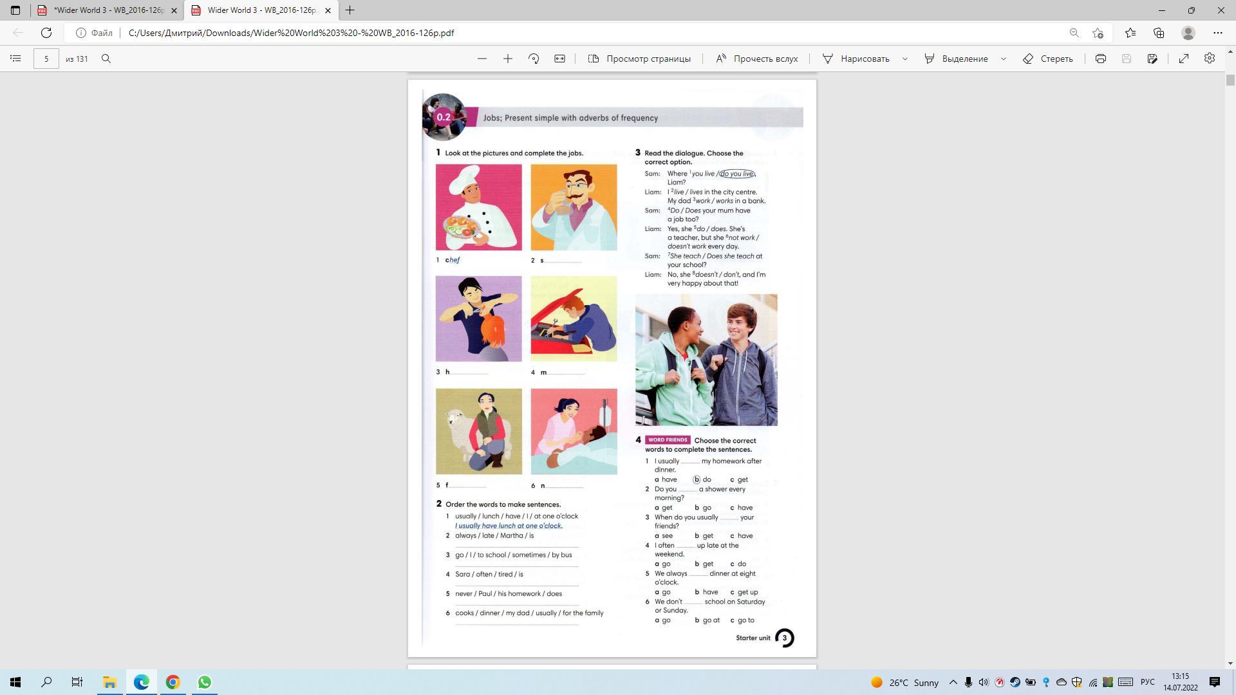
Task: Rotate the PDF page
Action: (534, 59)
